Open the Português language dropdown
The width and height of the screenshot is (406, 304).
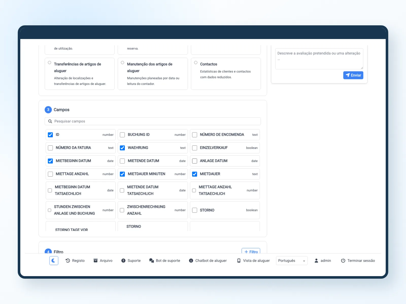(x=292, y=261)
